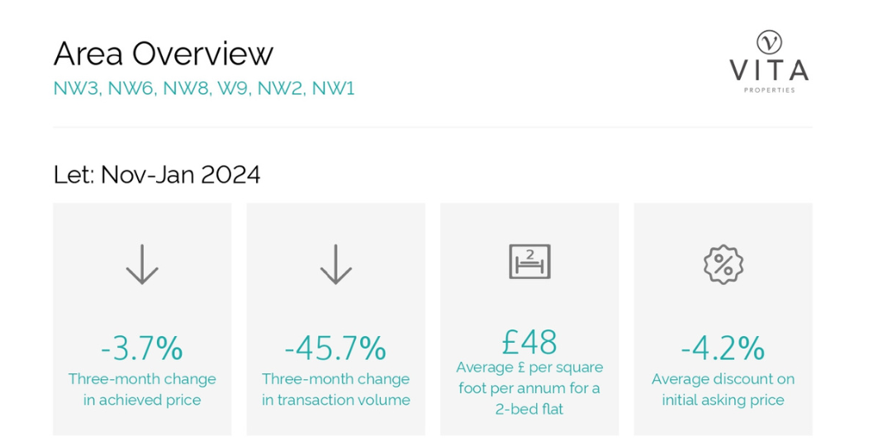892x446 pixels.
Task: Click the horizontal divider line below header
Action: (x=433, y=127)
